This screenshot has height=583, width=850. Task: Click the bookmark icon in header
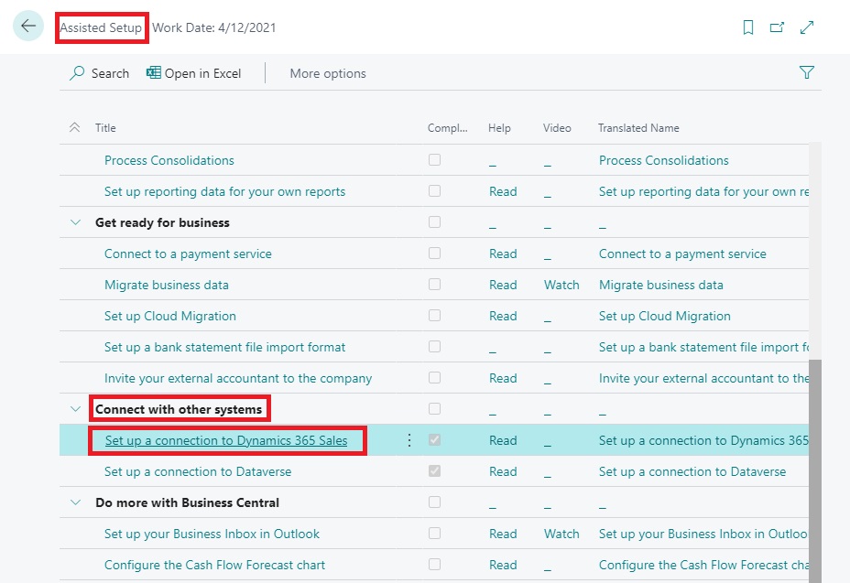pyautogui.click(x=748, y=27)
